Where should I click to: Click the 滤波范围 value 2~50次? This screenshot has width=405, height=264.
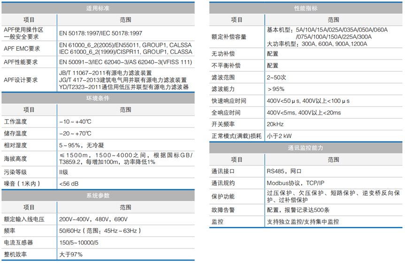[277, 77]
